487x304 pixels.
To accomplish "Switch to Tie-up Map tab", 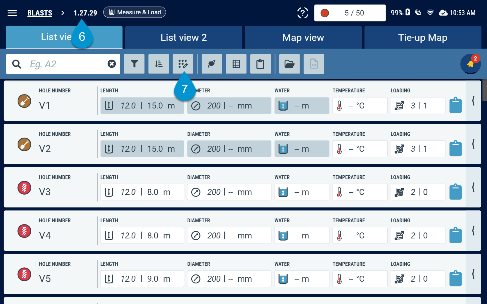I will [x=423, y=37].
